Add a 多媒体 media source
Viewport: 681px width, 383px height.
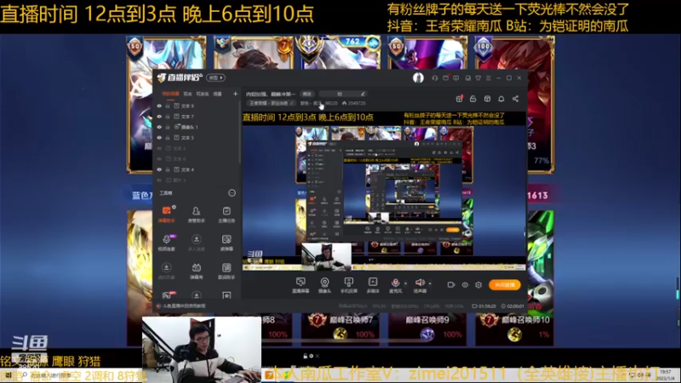coord(373,285)
